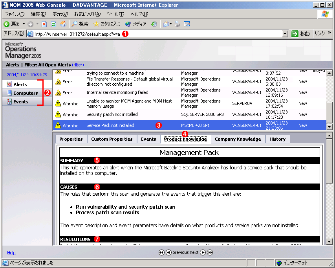The width and height of the screenshot is (335, 268).
Task: Click the green Go (移動) button
Action: click(x=300, y=34)
